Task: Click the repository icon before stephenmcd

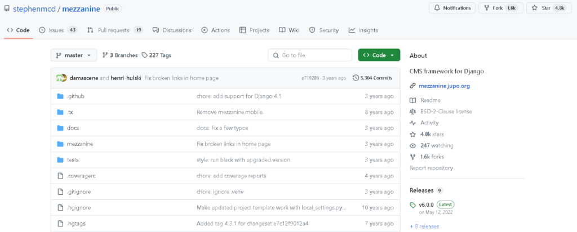Action: 7,9
